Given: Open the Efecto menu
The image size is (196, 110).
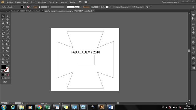Looking at the screenshot, I should pos(51,2).
